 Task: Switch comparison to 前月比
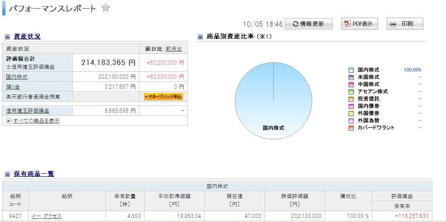(174, 49)
